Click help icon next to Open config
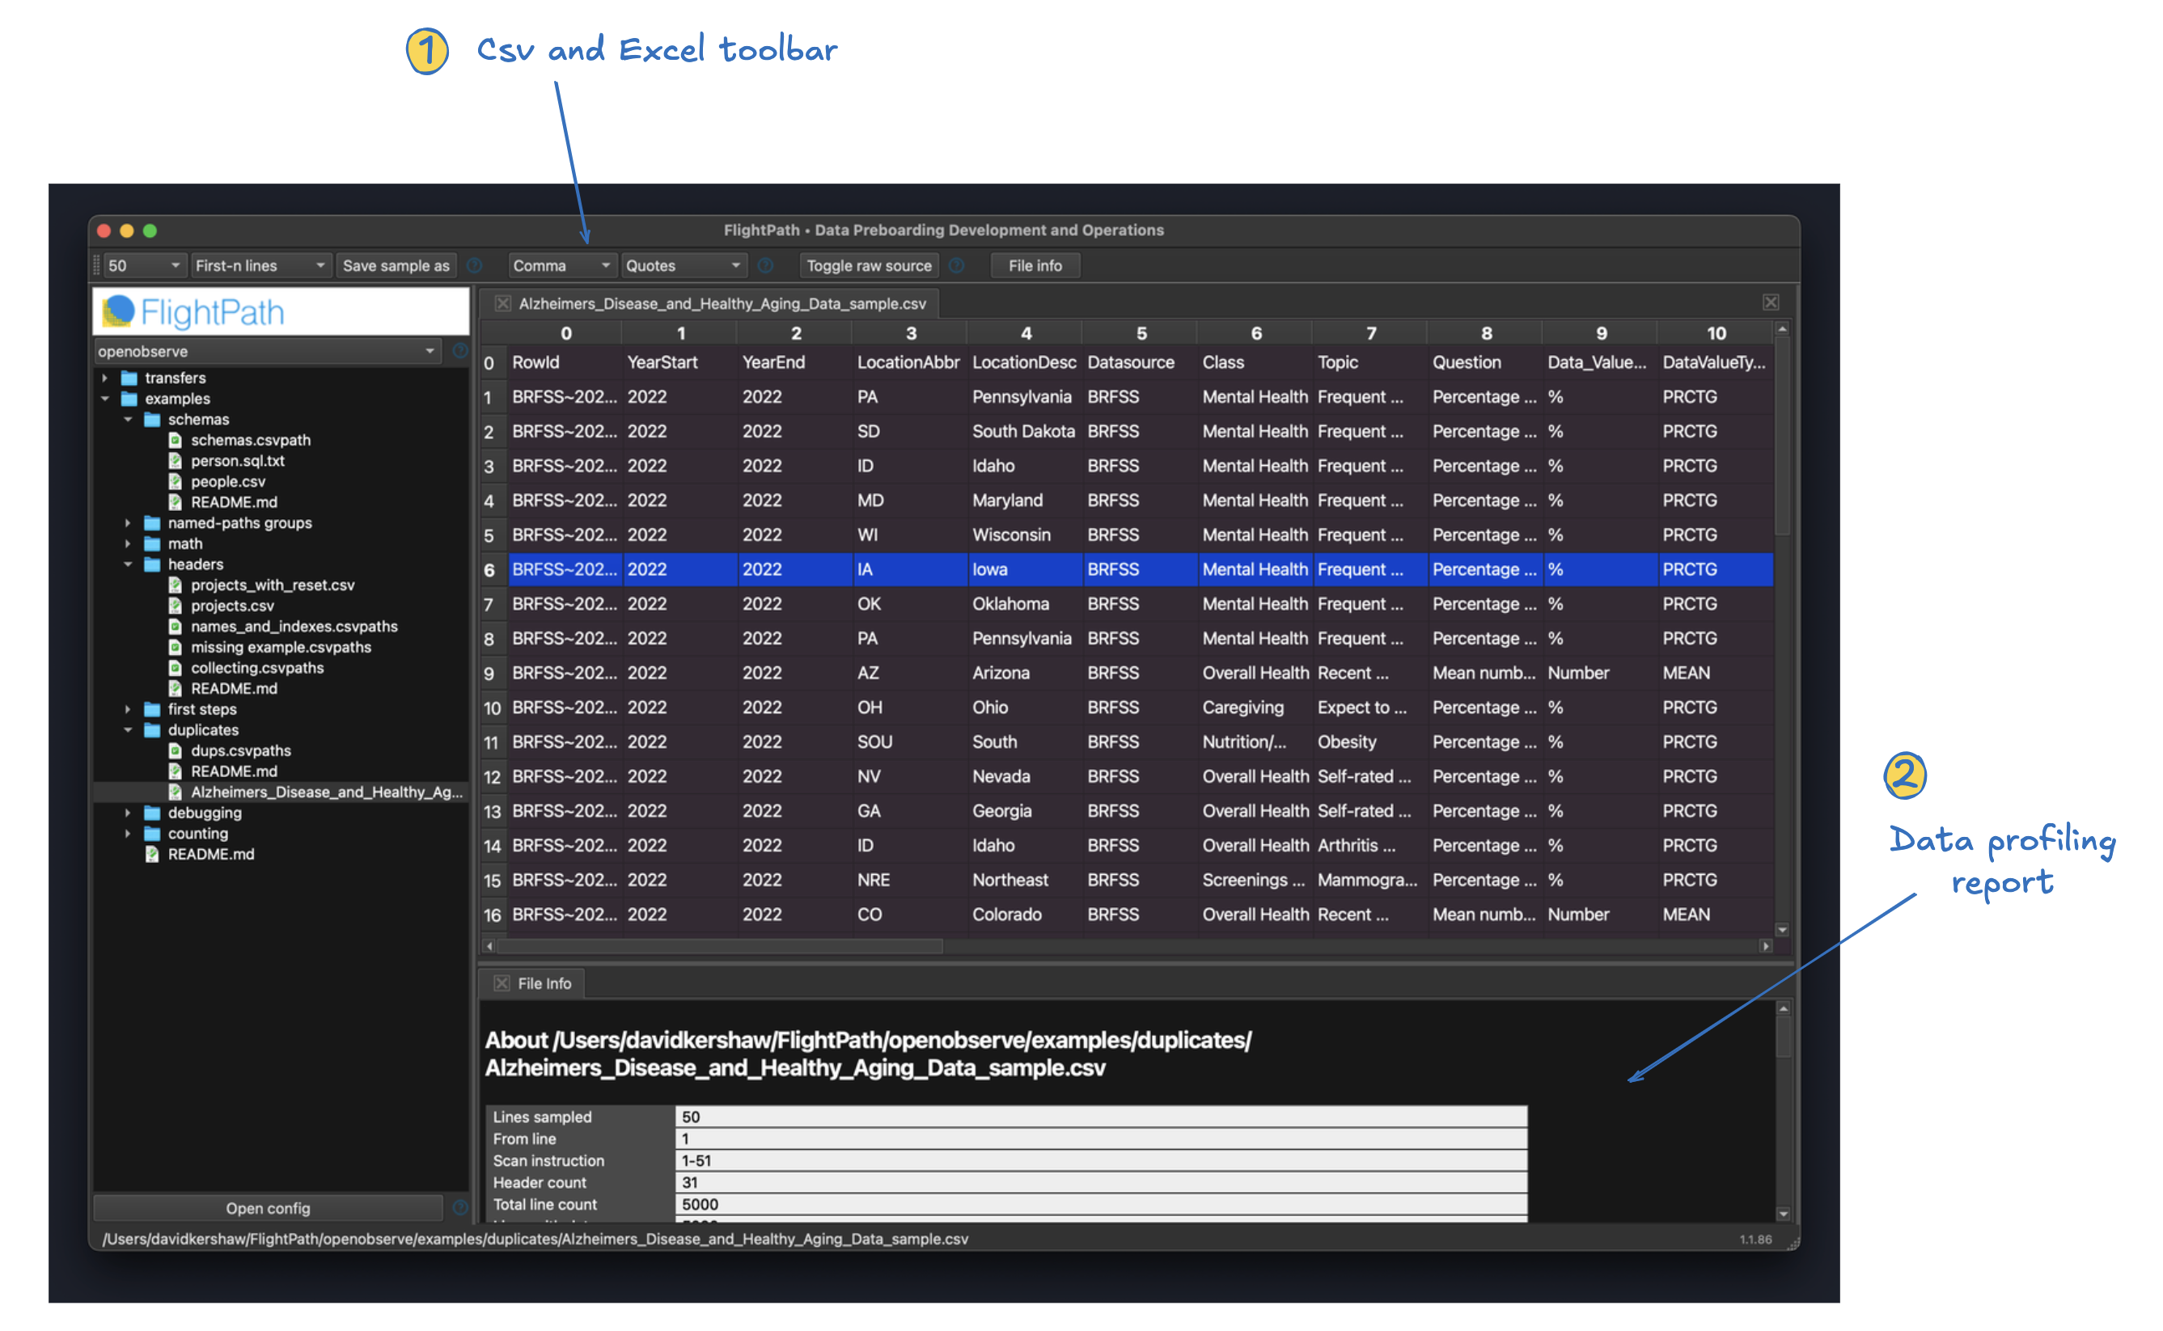This screenshot has width=2163, height=1331. pyautogui.click(x=459, y=1208)
